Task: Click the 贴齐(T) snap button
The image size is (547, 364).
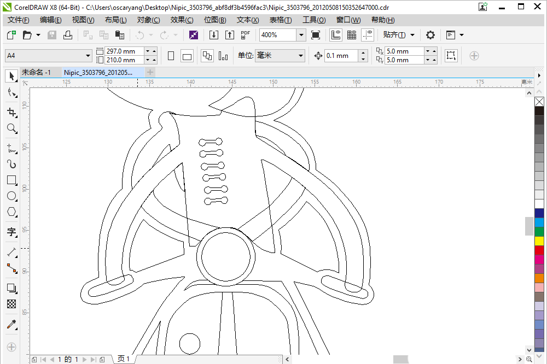Action: coord(394,35)
